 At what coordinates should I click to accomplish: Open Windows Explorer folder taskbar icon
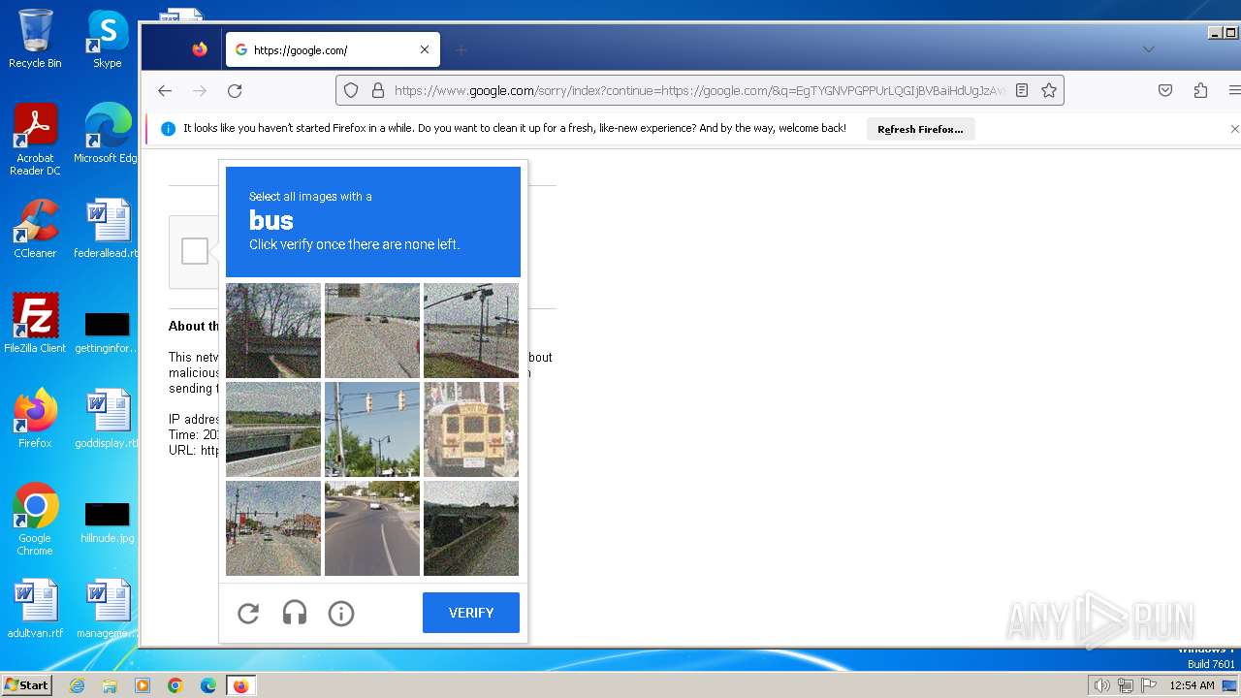110,685
